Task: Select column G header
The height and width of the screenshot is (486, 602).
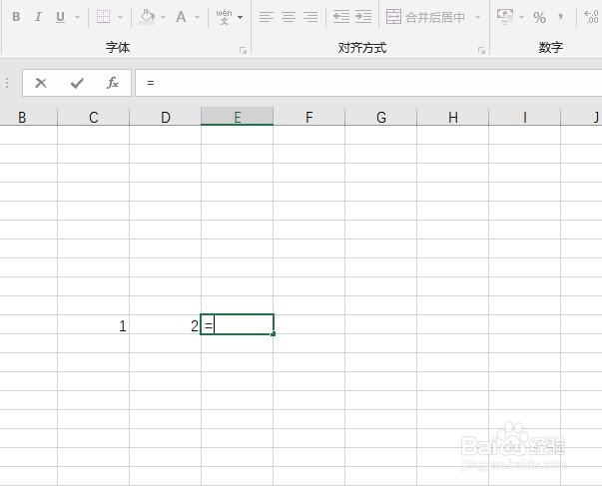Action: coord(380,117)
